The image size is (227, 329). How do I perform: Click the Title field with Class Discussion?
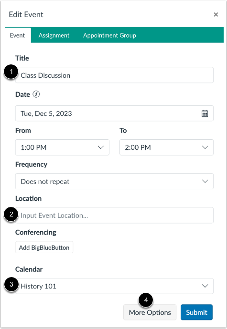114,75
